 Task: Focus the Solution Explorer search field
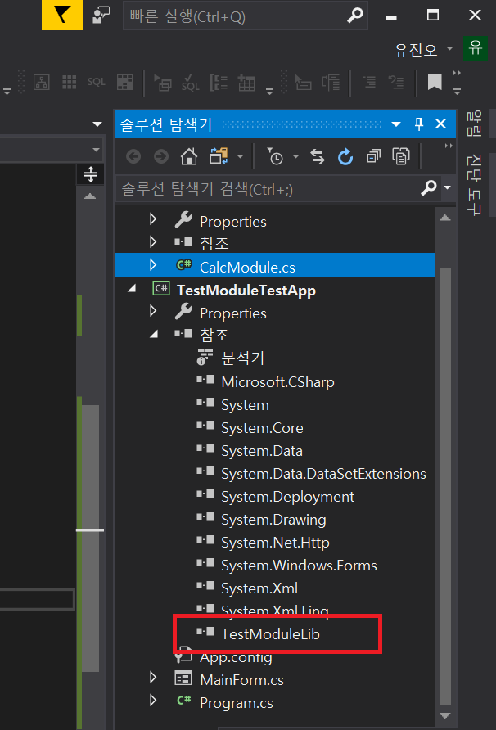[x=268, y=189]
